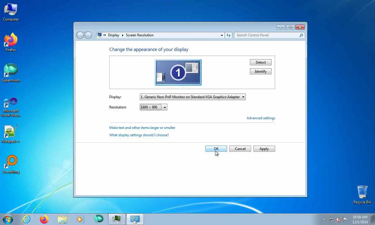
Task: Click the Control Panel address bar icon
Action: click(100, 35)
